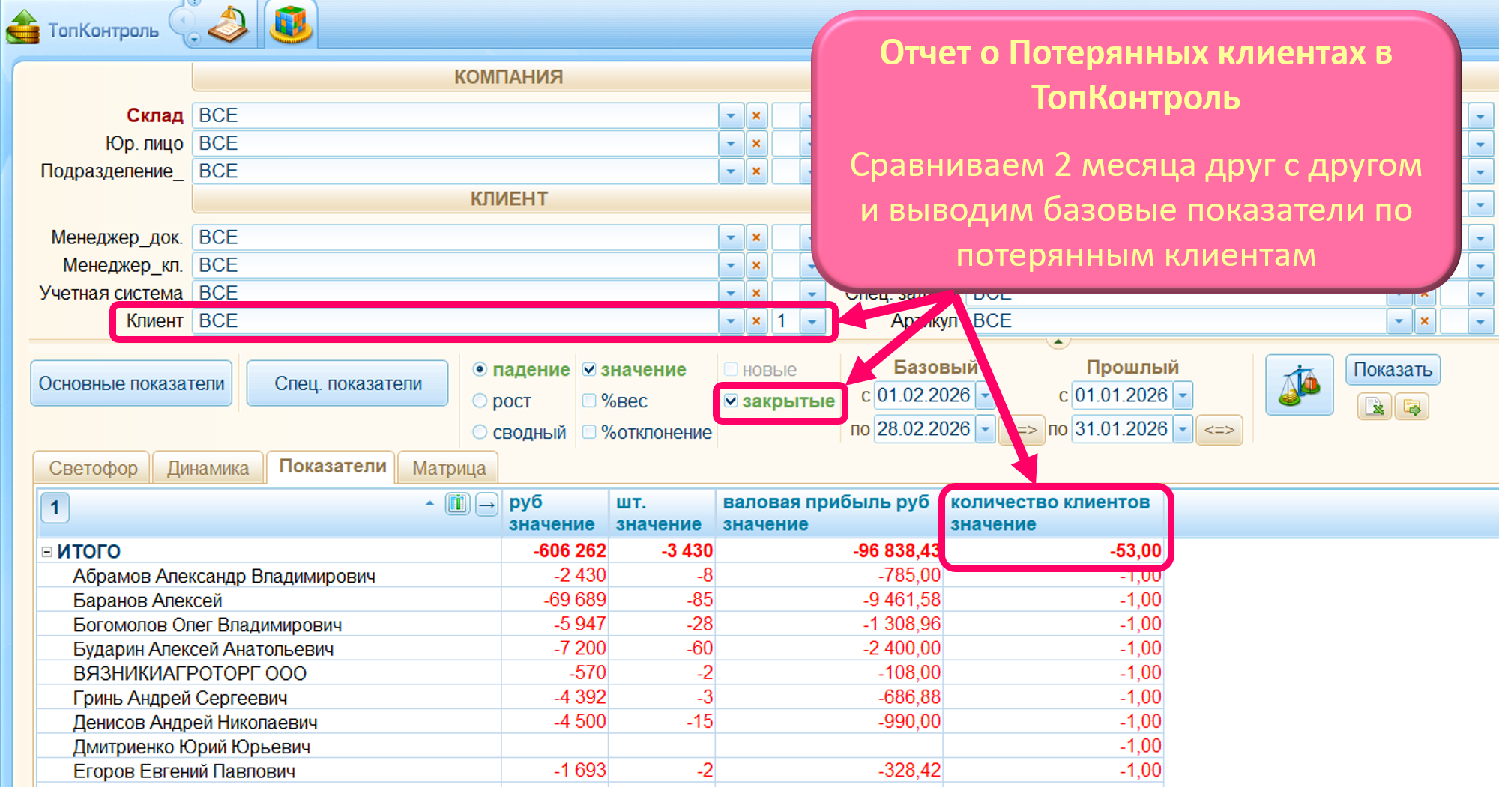Image resolution: width=1499 pixels, height=787 pixels.
Task: Clear the Клиент filter with the x
Action: tap(756, 321)
